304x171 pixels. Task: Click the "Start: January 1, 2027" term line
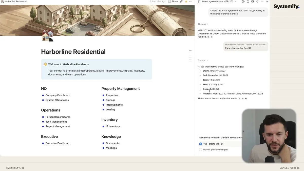pos(214,71)
